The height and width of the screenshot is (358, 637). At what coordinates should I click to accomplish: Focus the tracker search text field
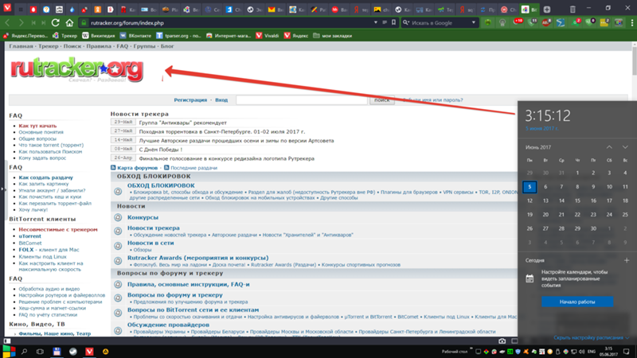coord(302,100)
